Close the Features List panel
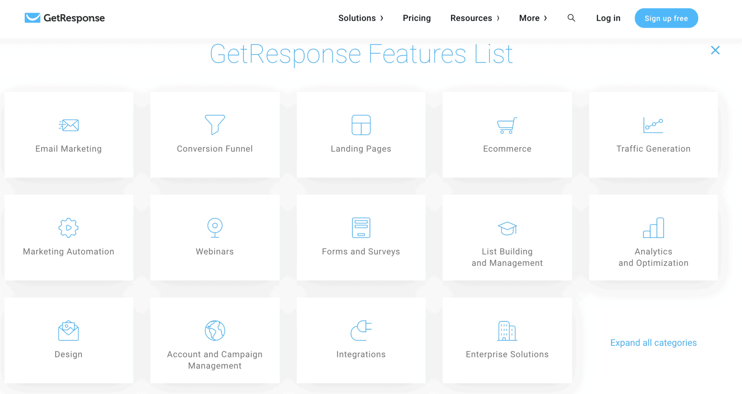This screenshot has height=394, width=742. [x=715, y=50]
